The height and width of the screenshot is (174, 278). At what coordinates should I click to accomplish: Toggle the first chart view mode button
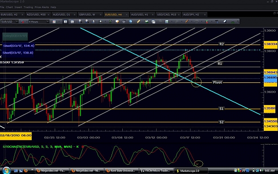coord(65,22)
